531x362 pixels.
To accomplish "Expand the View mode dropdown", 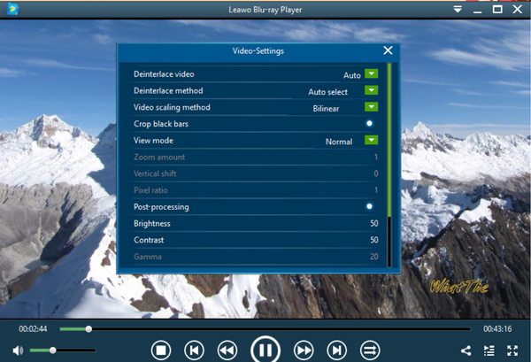I will (x=371, y=141).
